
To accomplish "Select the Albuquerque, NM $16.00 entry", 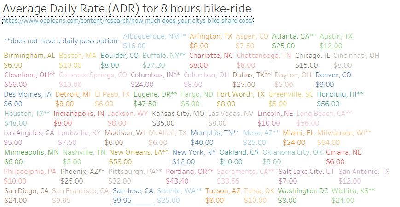I will pyautogui.click(x=154, y=41).
